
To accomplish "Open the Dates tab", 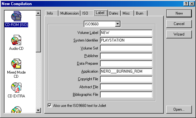I will [114, 13].
